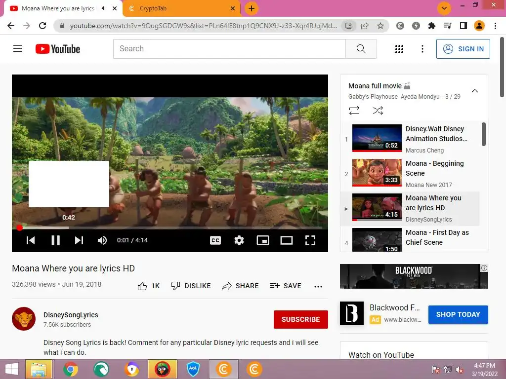Toggle loop playlist
This screenshot has width=506, height=379.
[354, 111]
